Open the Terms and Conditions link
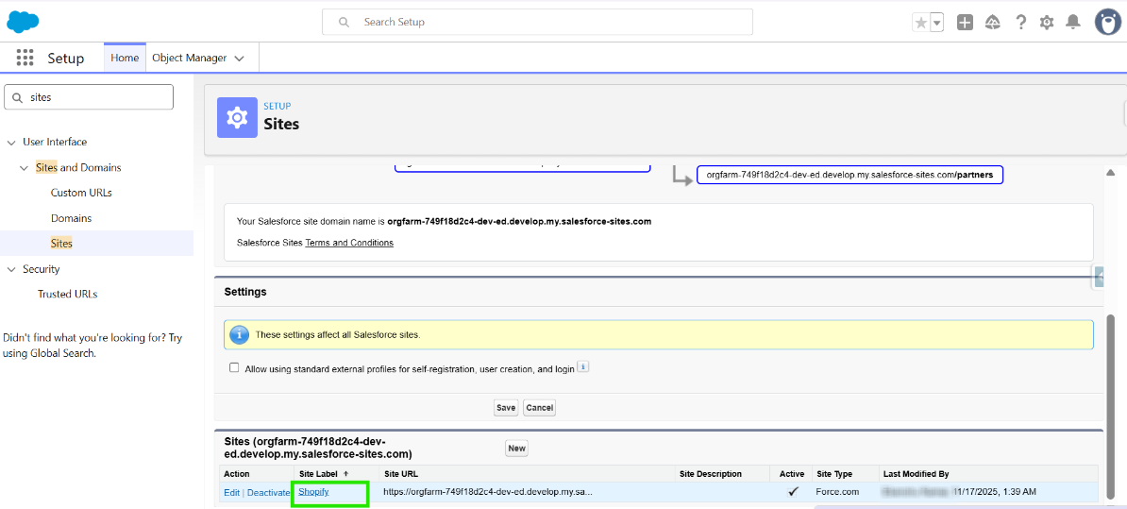 click(349, 243)
